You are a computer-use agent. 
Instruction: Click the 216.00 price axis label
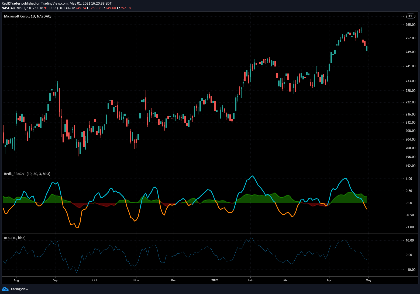pyautogui.click(x=410, y=114)
